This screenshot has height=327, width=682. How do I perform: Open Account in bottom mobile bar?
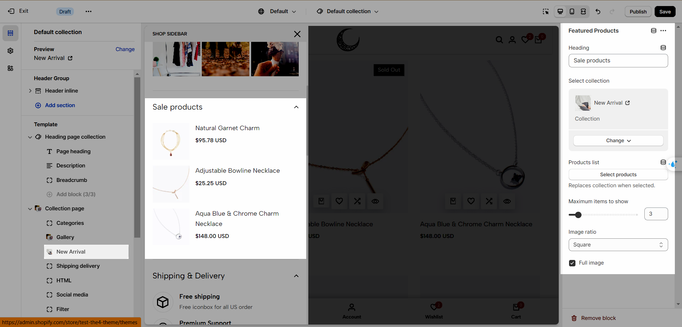click(x=352, y=311)
